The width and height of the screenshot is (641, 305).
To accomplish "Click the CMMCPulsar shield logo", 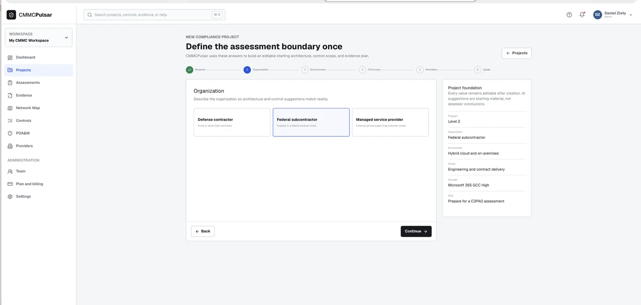I will coord(11,15).
